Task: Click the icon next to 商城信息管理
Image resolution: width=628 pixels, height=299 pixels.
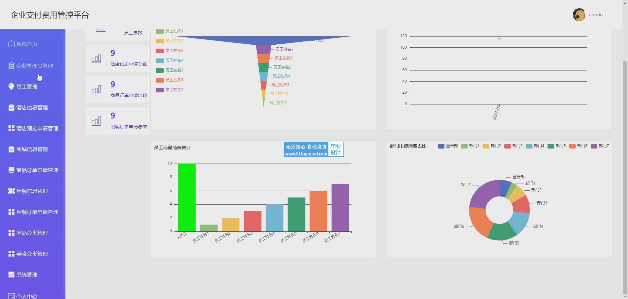Action: point(11,149)
